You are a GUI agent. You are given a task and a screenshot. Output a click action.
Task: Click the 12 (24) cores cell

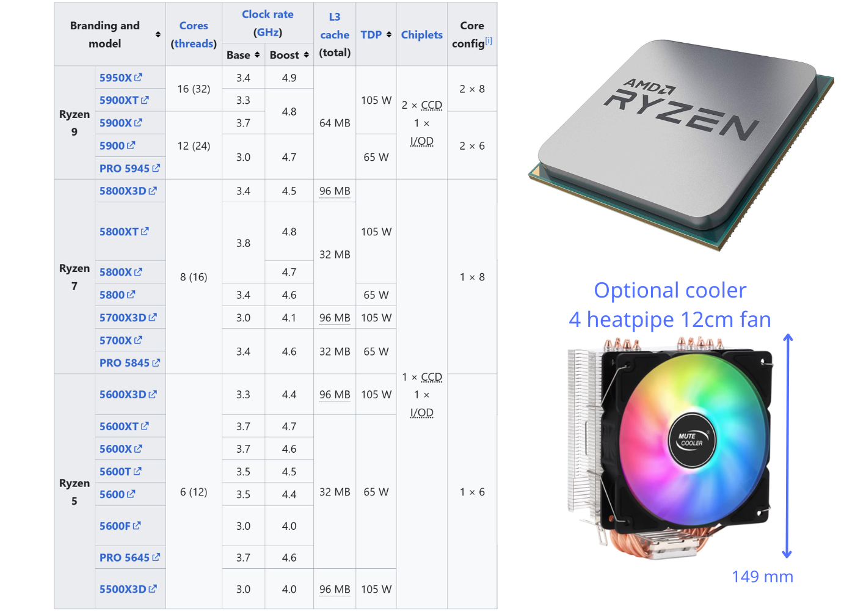pyautogui.click(x=194, y=145)
